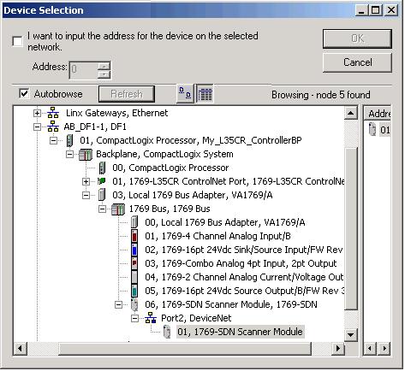Collapse the 1769 Bus node
Screen dimensions: 405x371
102,209
